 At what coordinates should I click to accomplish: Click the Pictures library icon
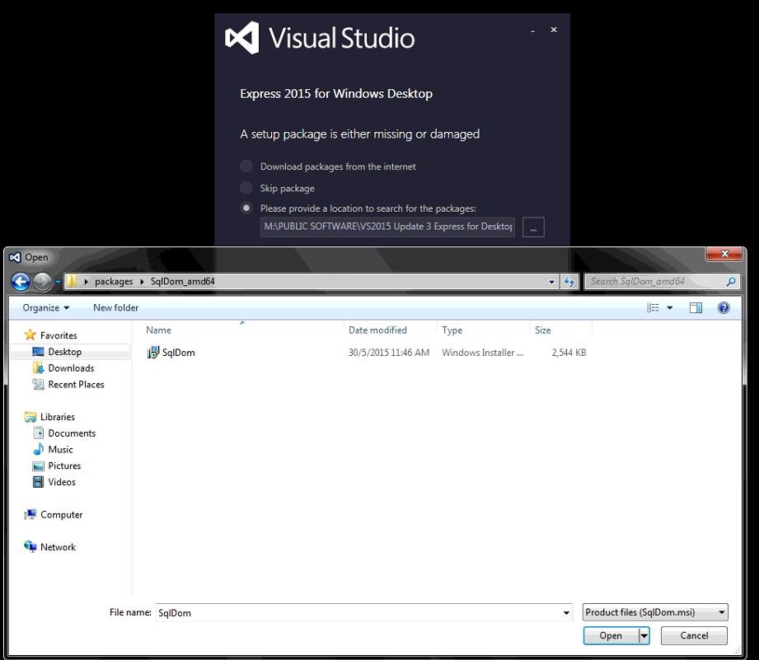(x=38, y=466)
